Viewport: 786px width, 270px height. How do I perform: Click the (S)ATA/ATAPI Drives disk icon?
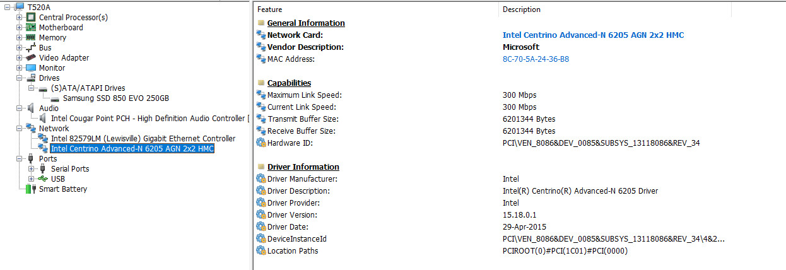43,88
